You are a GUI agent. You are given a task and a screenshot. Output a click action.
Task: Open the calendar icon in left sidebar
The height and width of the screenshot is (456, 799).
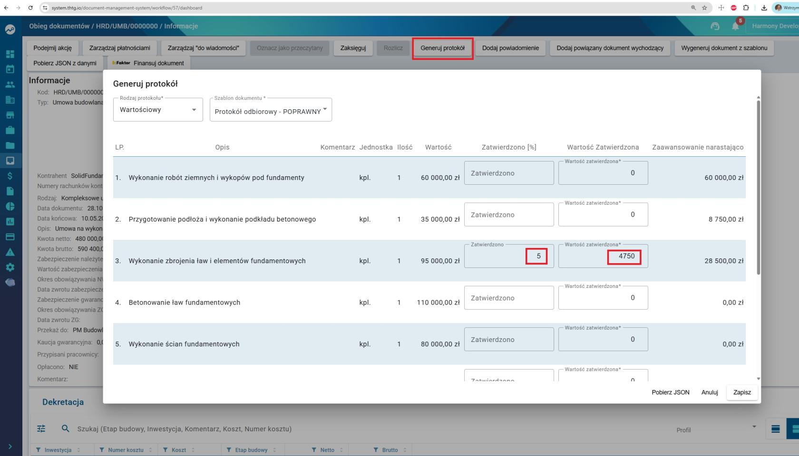coord(10,69)
